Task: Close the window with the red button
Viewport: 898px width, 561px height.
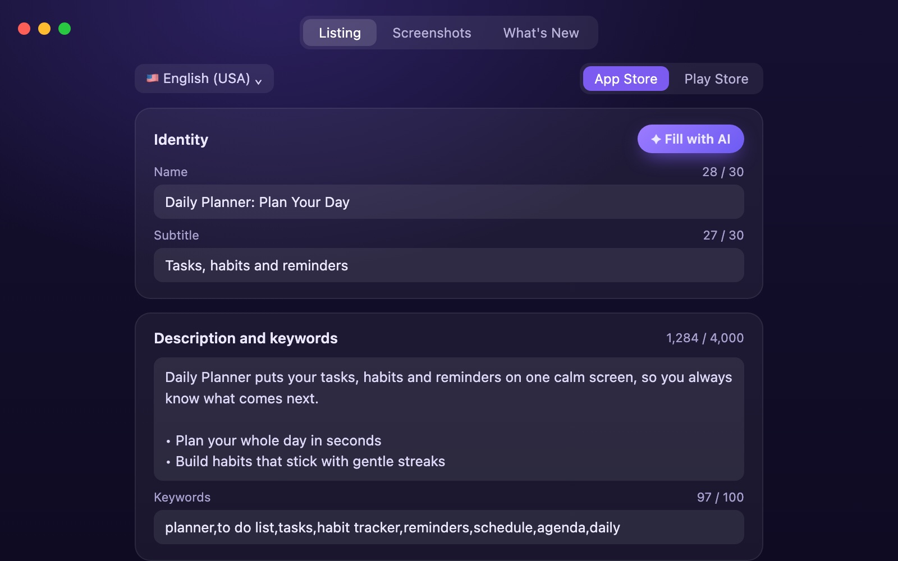Action: click(x=24, y=29)
